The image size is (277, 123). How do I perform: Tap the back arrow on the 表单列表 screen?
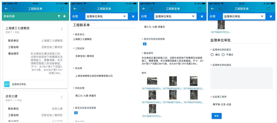(x=6, y=9)
